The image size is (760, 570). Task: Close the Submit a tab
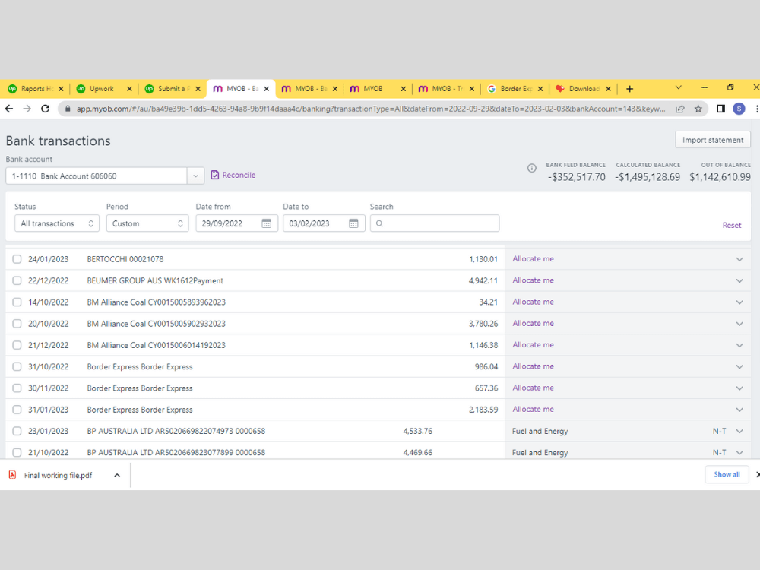click(198, 89)
